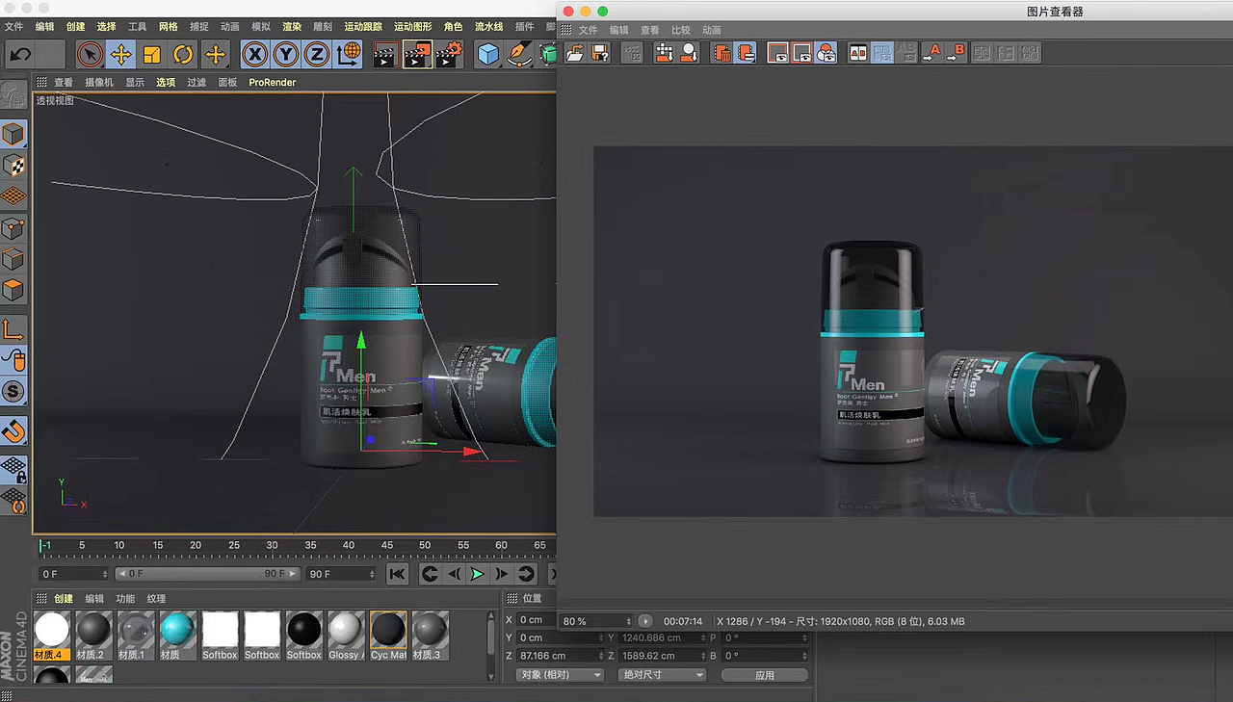
Task: Open ProRender viewport menu
Action: click(x=273, y=83)
